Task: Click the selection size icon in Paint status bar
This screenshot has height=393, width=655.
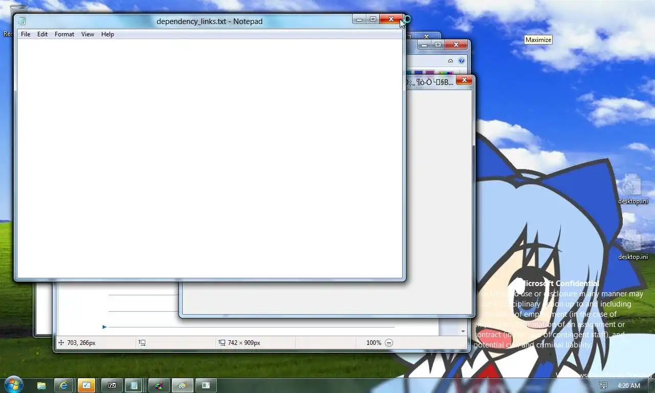Action: click(x=142, y=343)
